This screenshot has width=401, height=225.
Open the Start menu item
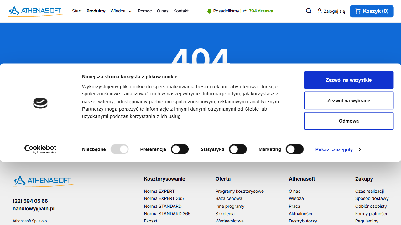(77, 11)
